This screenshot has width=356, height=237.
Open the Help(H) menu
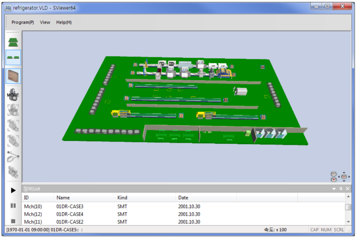coord(64,22)
